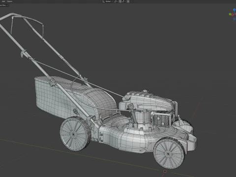The width and height of the screenshot is (236, 177).
Task: Toggle the proportional editing icon
Action: point(128,1)
